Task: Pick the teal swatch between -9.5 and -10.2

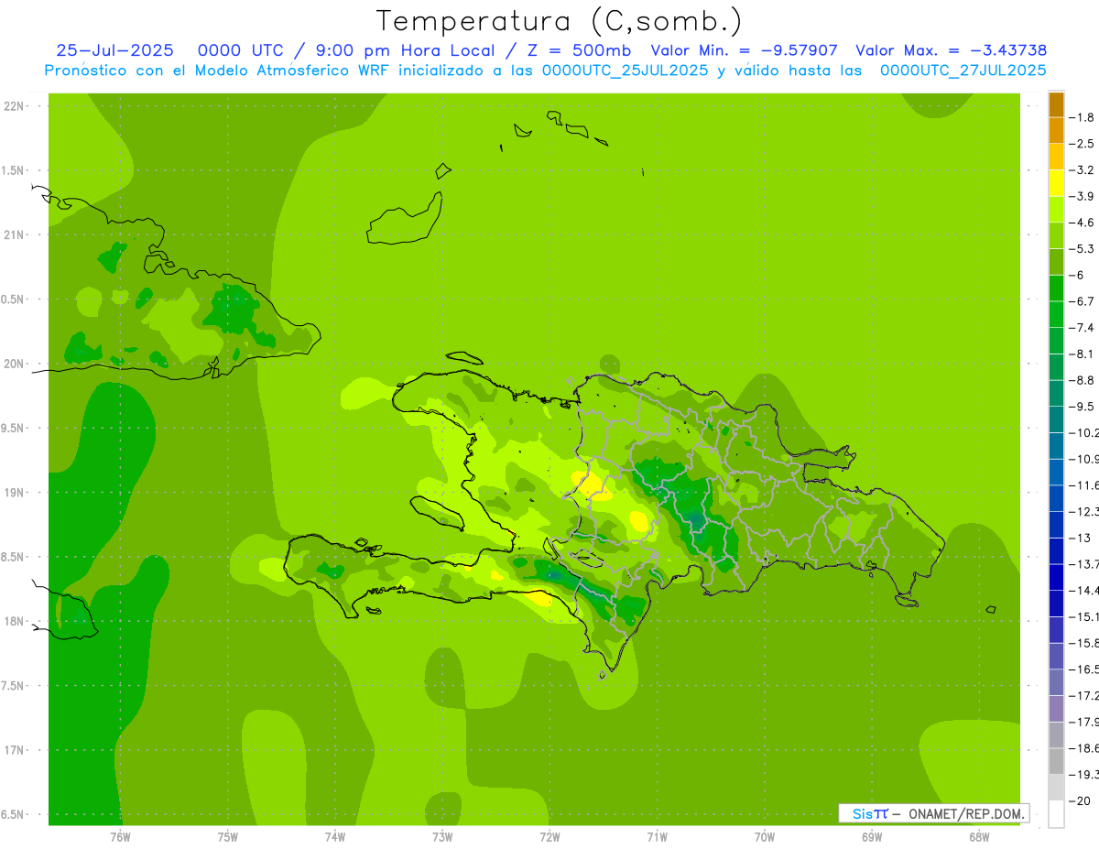Action: (x=1056, y=419)
